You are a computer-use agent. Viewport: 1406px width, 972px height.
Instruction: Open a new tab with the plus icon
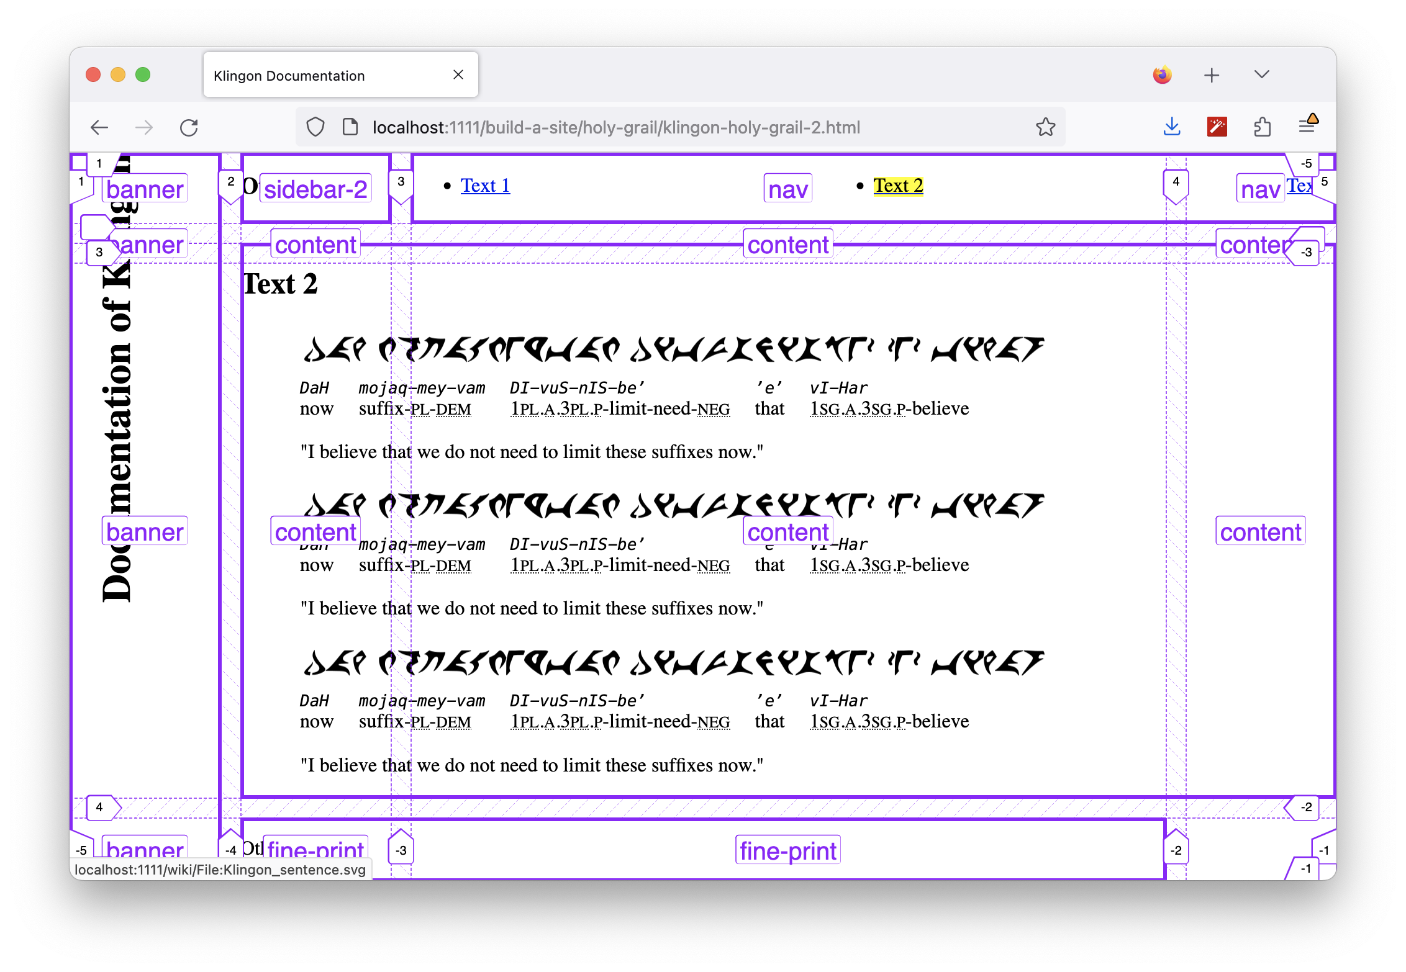pyautogui.click(x=1212, y=75)
